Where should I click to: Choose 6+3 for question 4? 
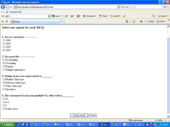click(x=4, y=102)
